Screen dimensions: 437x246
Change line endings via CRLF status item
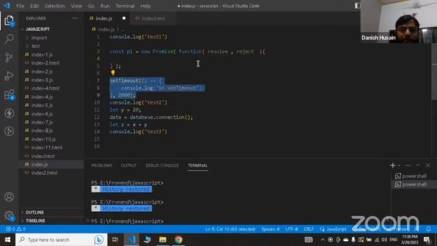pyautogui.click(x=309, y=229)
